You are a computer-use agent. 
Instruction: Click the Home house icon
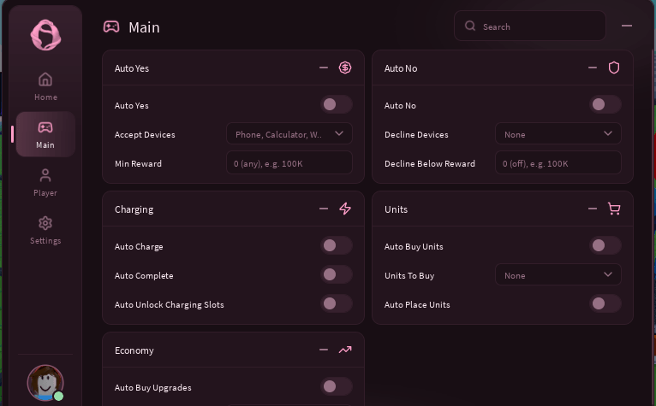45,79
